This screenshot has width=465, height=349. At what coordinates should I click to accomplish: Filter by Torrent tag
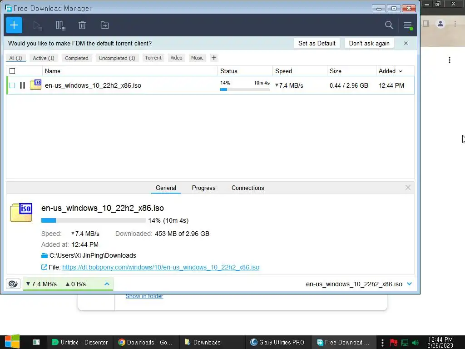tap(153, 58)
